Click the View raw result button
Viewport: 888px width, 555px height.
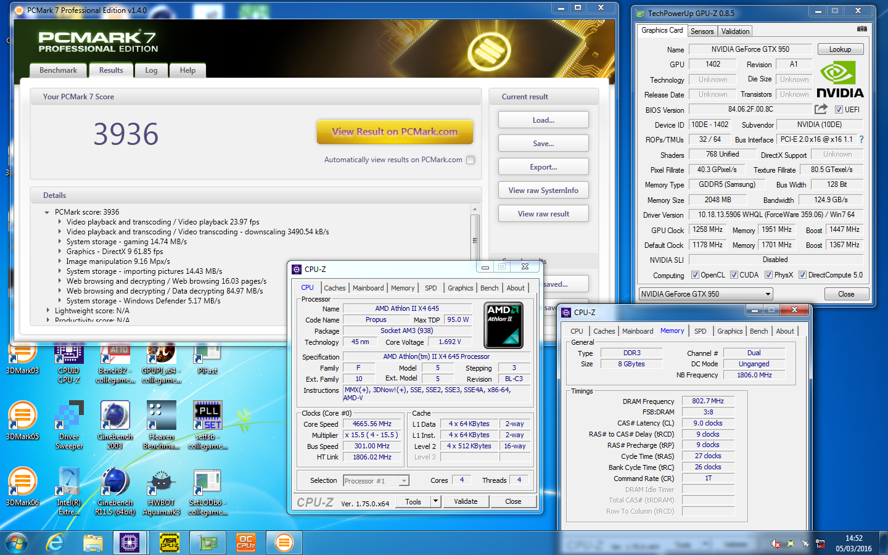tap(543, 213)
